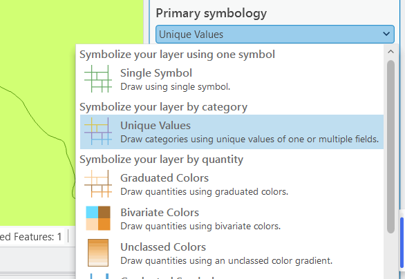Click the partially visible blue Graduated Symbols icon
This screenshot has height=279, width=405.
[x=100, y=276]
